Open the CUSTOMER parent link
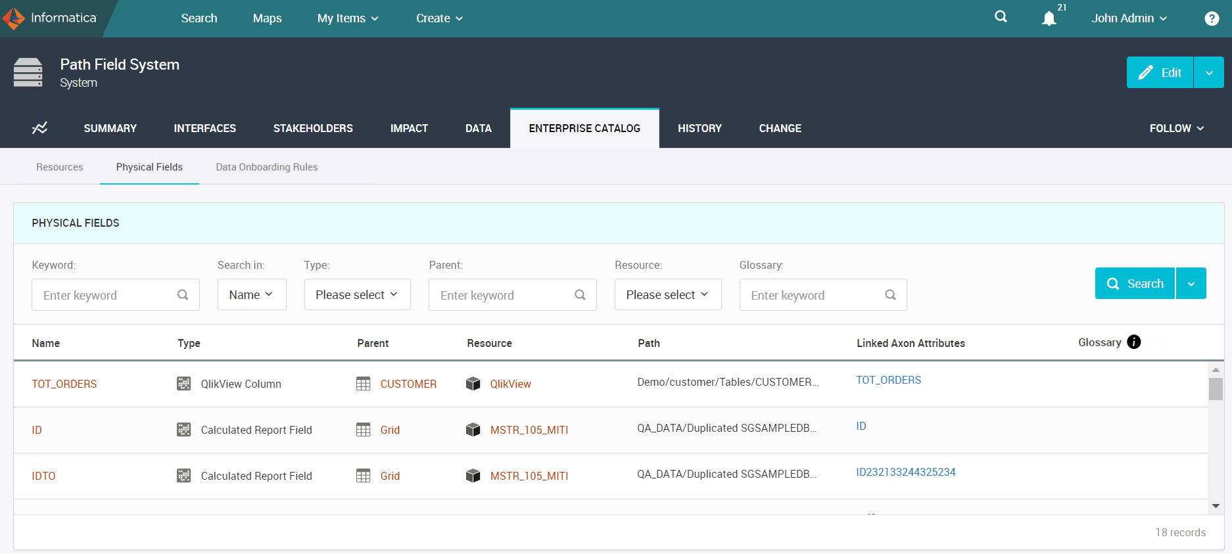 click(408, 384)
